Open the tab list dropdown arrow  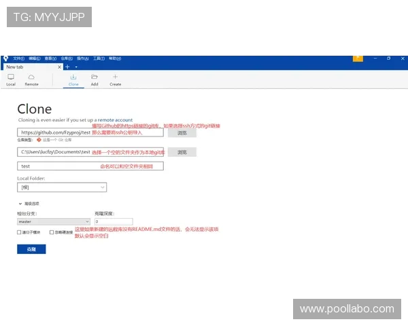tap(76, 67)
